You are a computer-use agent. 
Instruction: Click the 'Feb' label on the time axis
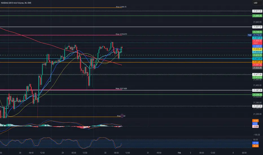point(179,153)
